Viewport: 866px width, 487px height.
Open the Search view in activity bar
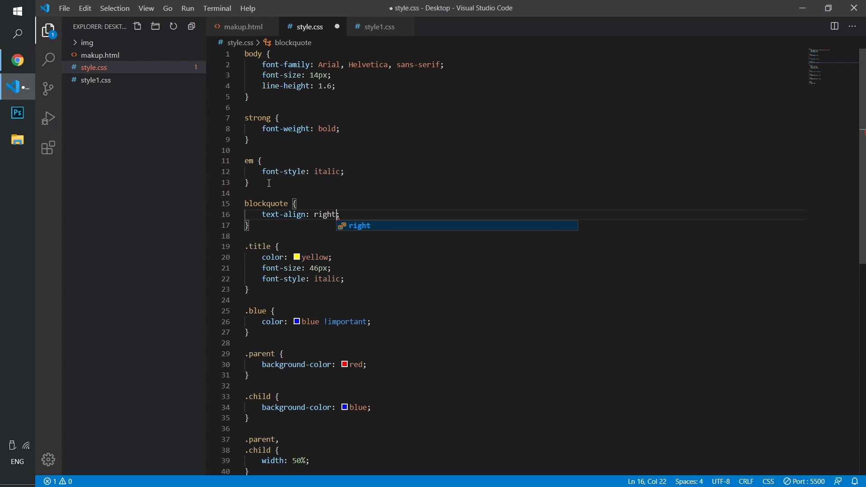48,60
